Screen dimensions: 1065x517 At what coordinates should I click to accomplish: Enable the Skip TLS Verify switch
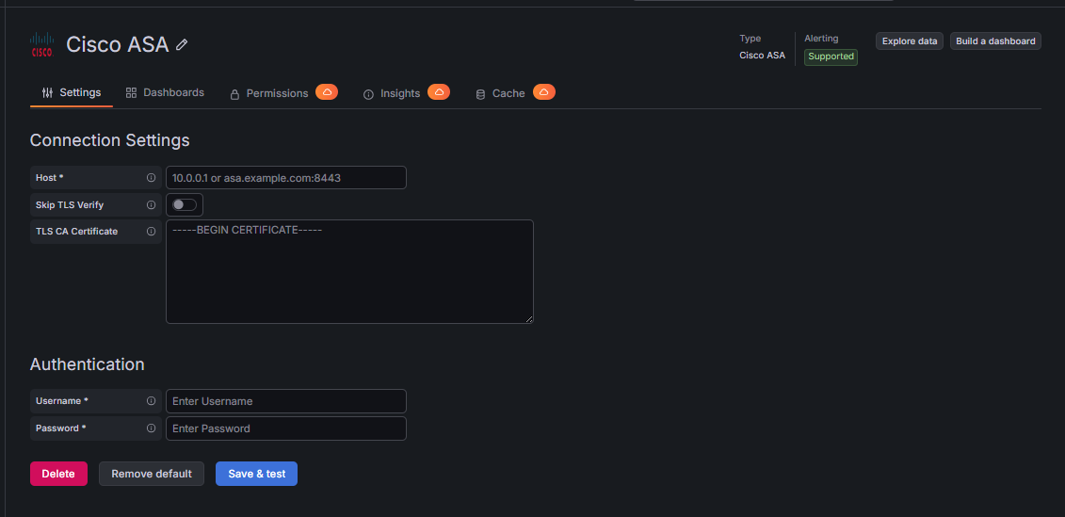click(x=184, y=204)
